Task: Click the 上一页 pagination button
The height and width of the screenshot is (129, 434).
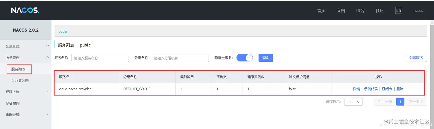Action: 385,102
